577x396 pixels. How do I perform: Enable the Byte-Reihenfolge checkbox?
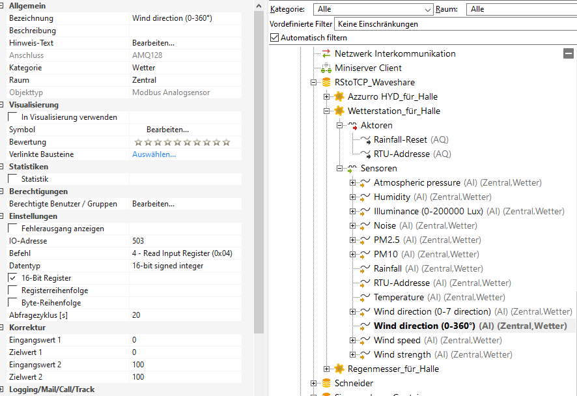point(13,302)
